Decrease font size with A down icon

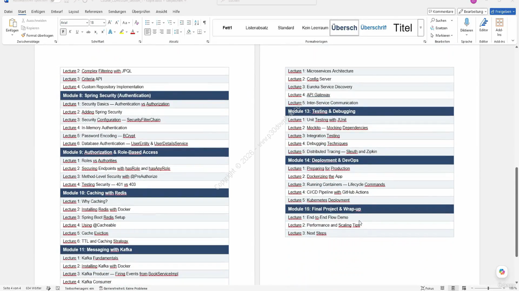(x=117, y=23)
